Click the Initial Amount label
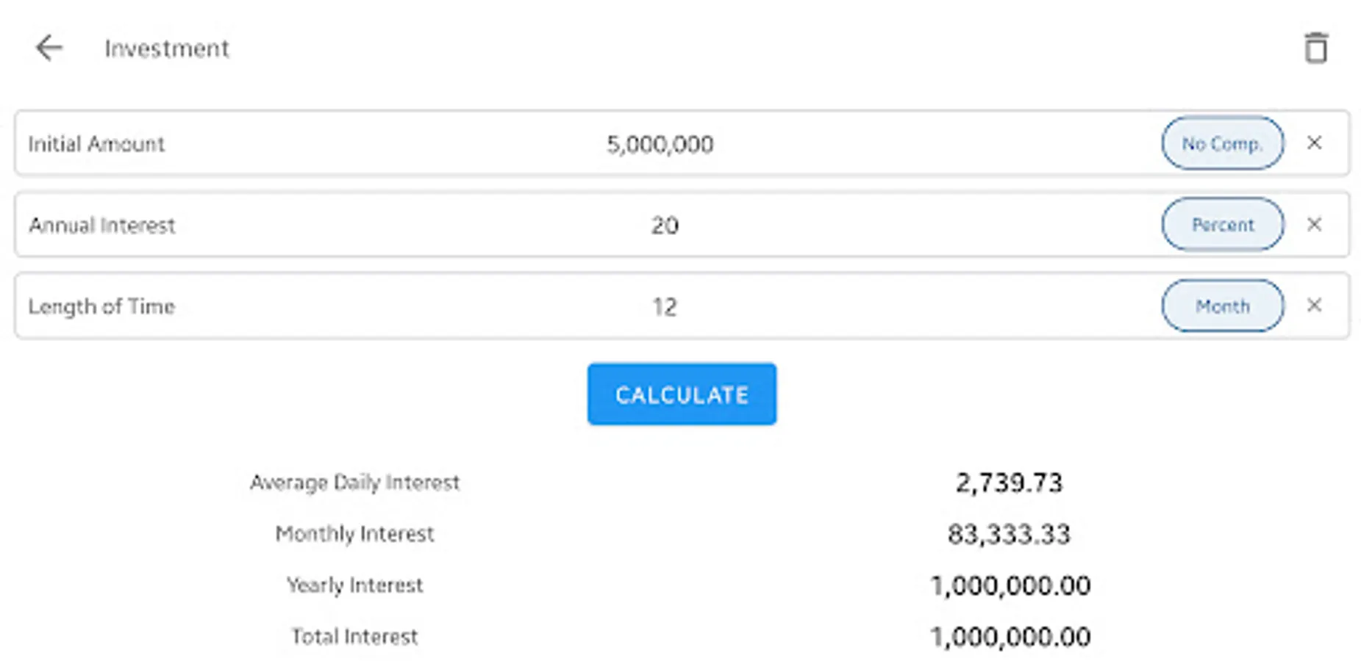 [x=96, y=144]
